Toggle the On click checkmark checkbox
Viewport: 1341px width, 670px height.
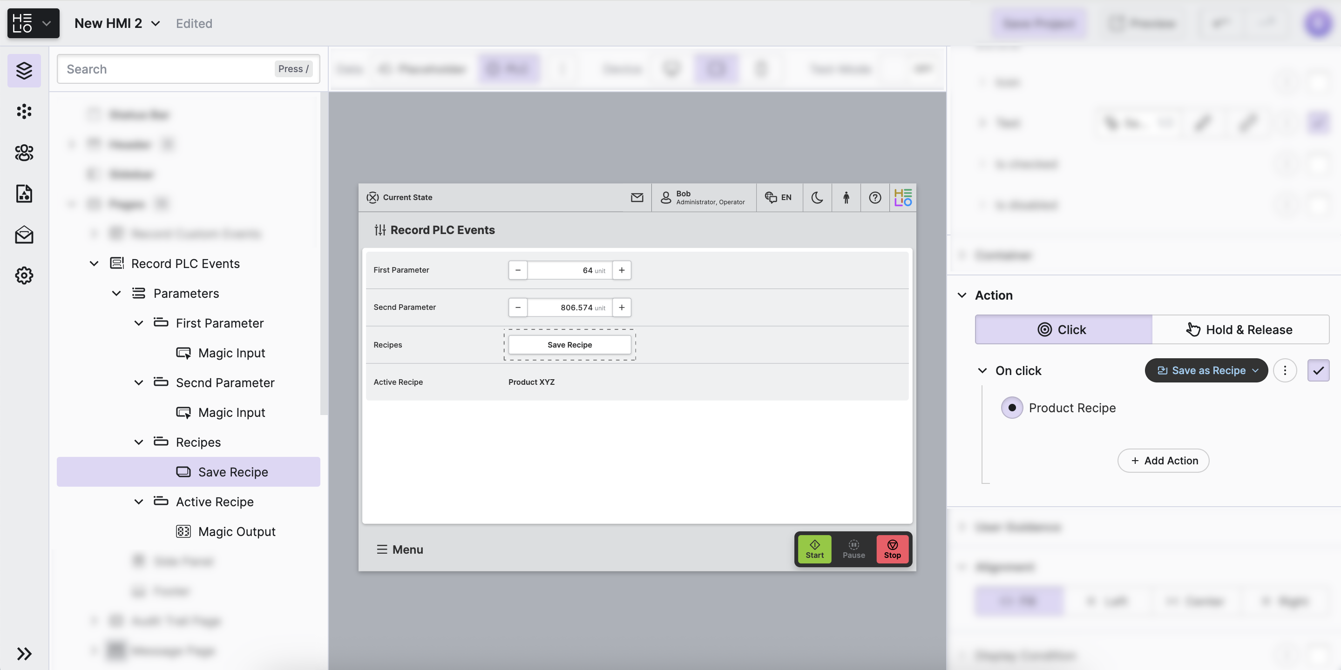tap(1318, 370)
